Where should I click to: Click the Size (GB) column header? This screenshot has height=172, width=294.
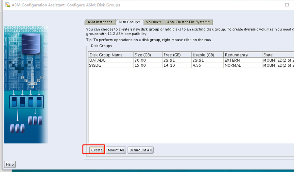click(x=148, y=55)
